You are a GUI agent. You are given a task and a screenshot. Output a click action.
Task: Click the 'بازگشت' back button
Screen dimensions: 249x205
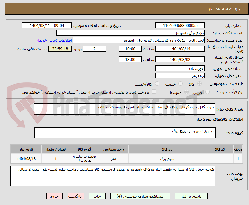[76, 196]
